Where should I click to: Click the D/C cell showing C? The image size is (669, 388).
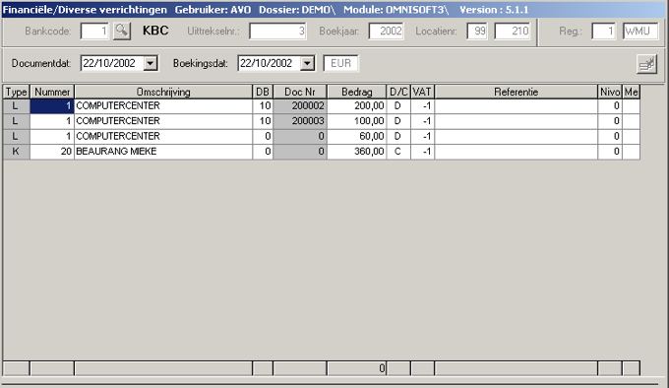coord(398,152)
